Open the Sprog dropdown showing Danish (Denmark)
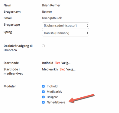 pos(66,33)
